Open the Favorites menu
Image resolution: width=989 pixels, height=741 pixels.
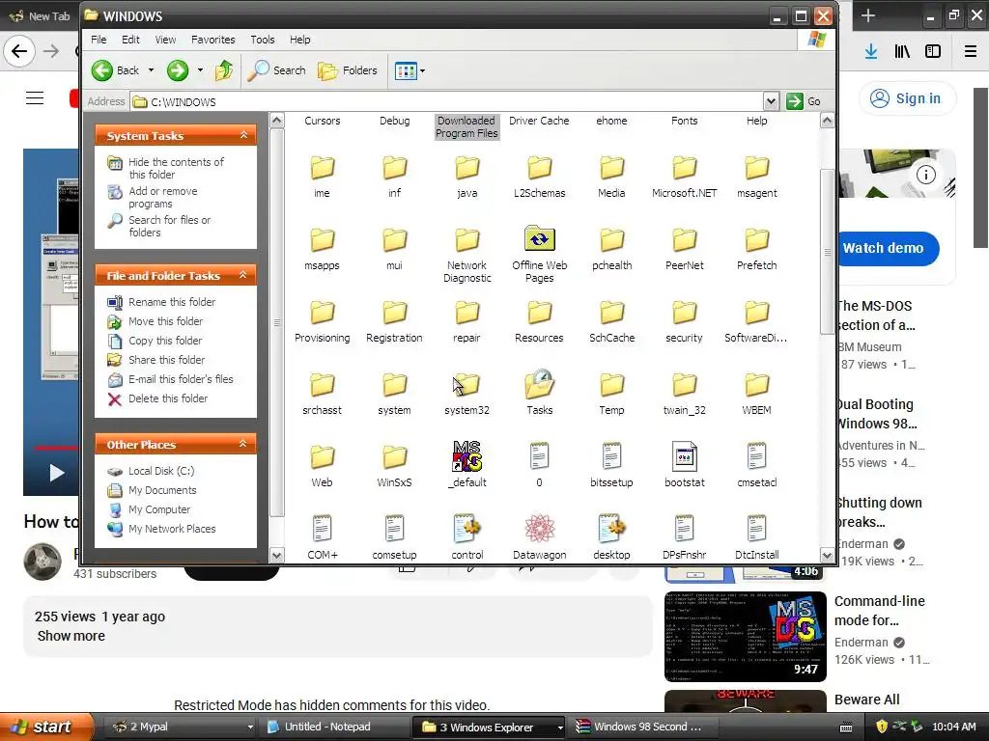coord(213,39)
